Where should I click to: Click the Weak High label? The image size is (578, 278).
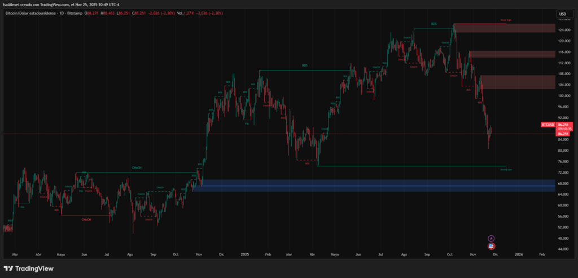pos(506,20)
